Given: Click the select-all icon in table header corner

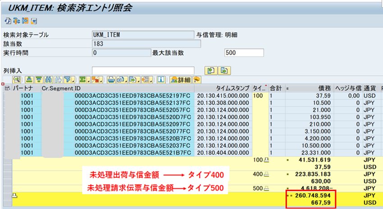Looking at the screenshot, I should pyautogui.click(x=8, y=88).
